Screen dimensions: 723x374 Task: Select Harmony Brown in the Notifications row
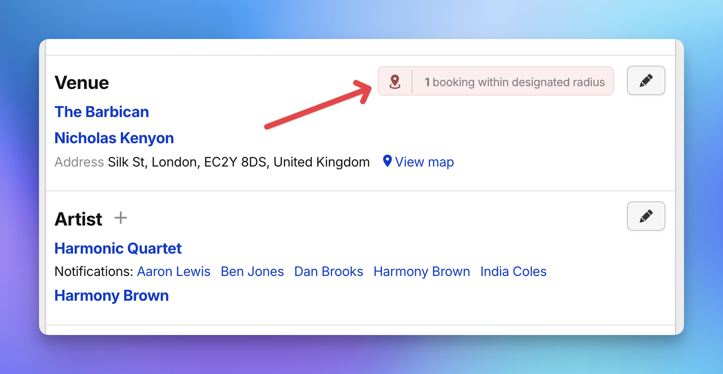pyautogui.click(x=421, y=272)
